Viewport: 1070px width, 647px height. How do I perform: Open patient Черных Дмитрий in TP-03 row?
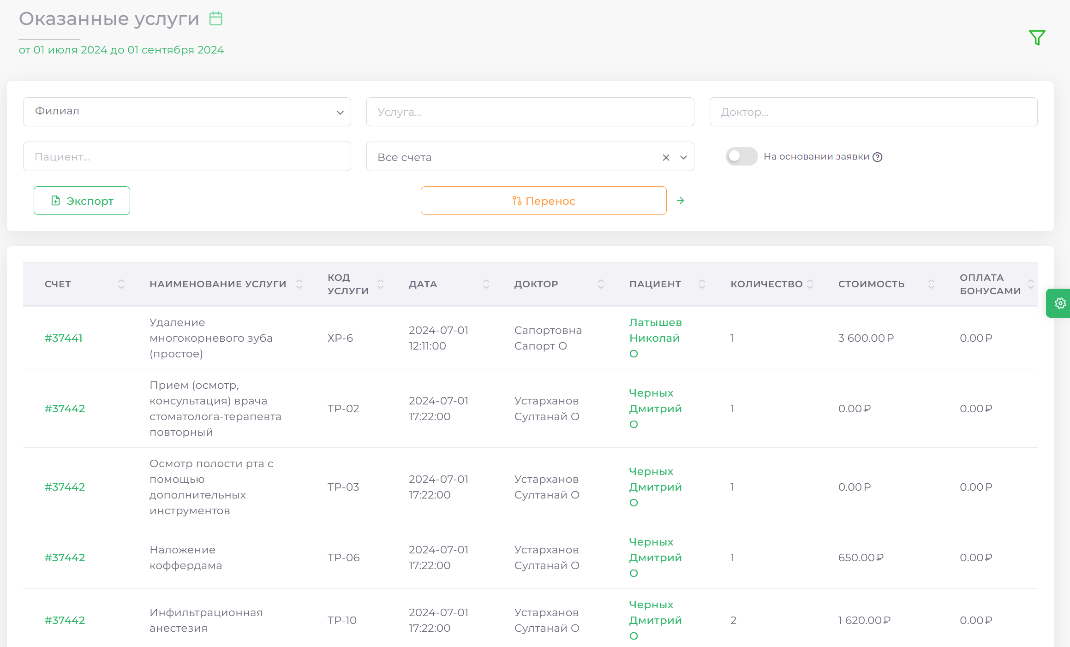(656, 487)
